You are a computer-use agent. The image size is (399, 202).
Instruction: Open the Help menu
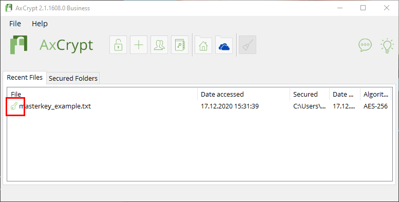click(40, 24)
